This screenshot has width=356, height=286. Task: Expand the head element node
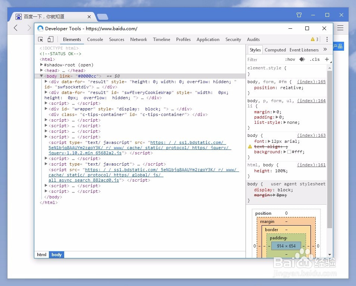coord(41,70)
